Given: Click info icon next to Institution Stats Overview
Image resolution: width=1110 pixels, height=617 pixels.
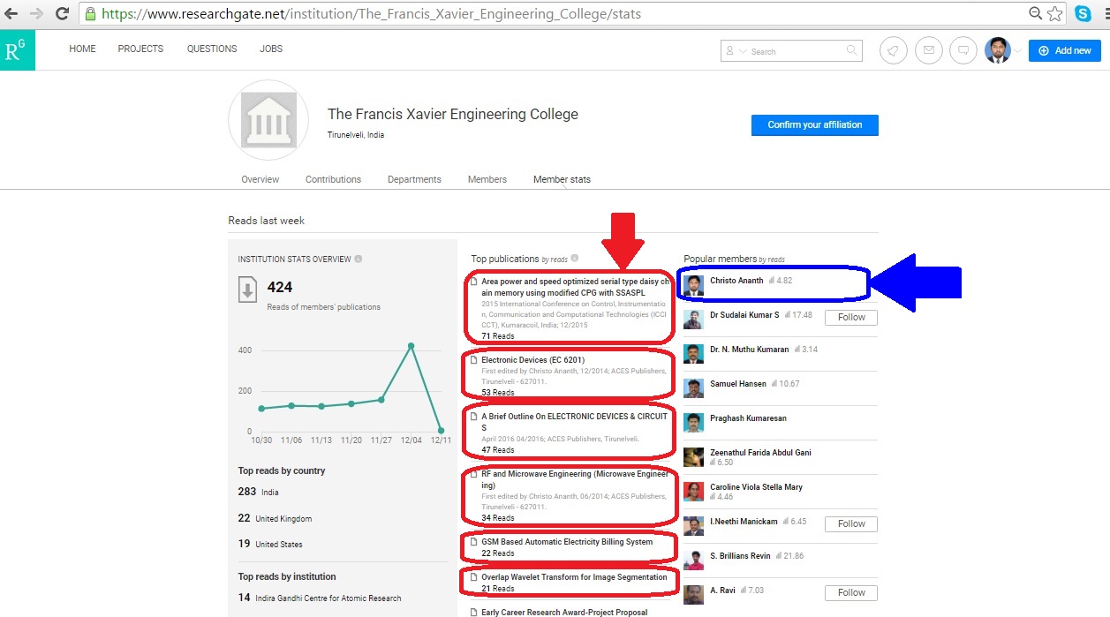Looking at the screenshot, I should (359, 260).
